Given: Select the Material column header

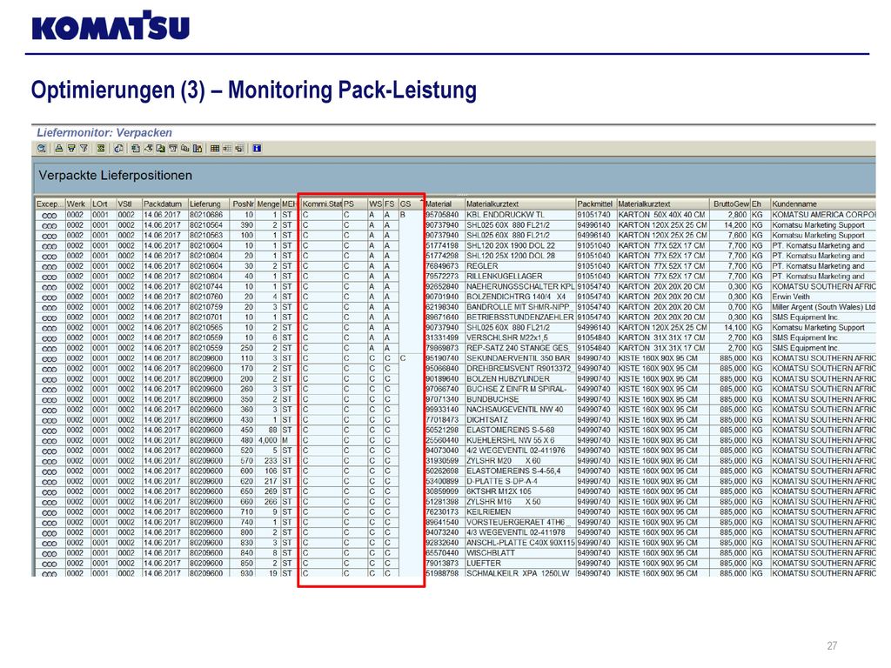Looking at the screenshot, I should pyautogui.click(x=445, y=204).
